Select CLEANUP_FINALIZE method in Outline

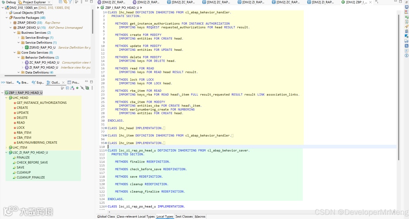click(31, 177)
